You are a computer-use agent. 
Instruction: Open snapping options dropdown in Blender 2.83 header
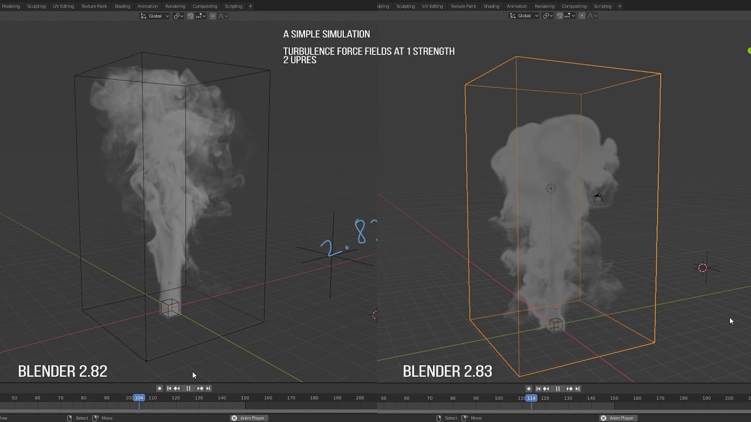coord(569,16)
